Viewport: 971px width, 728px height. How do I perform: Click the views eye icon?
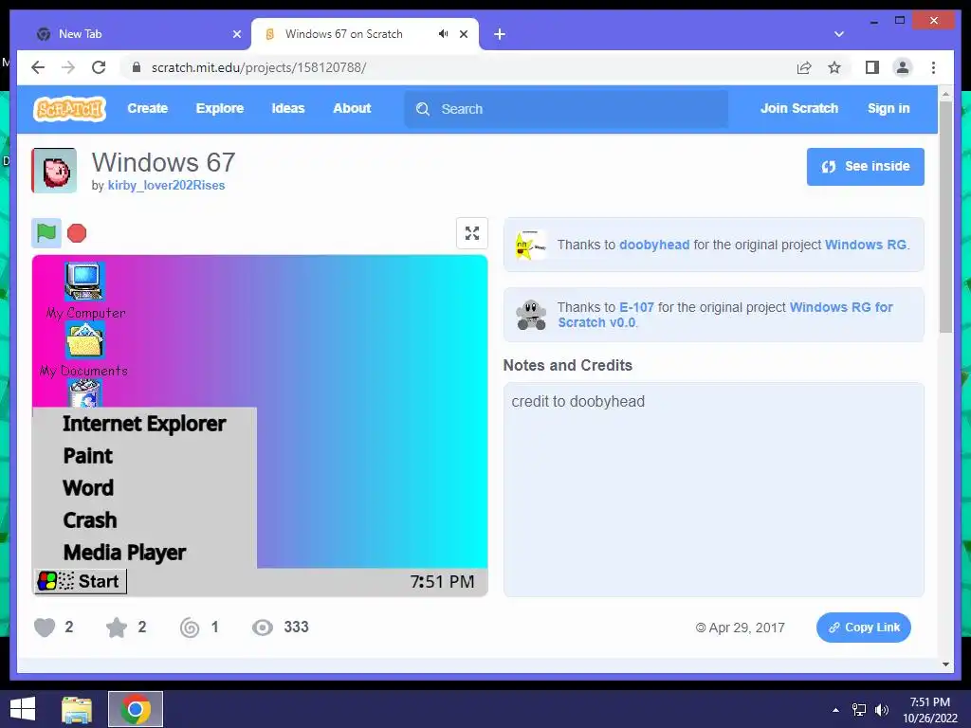click(x=263, y=628)
